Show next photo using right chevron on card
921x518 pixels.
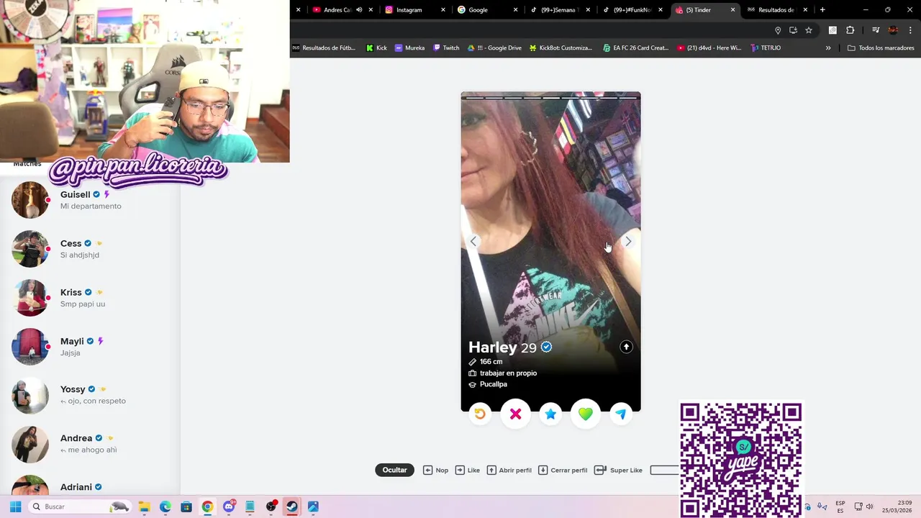coord(628,242)
